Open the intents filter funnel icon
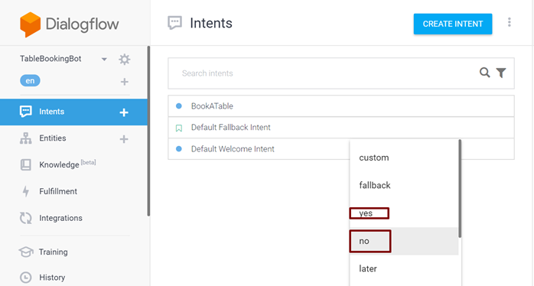Viewport: 534px width, 286px height. coord(500,73)
